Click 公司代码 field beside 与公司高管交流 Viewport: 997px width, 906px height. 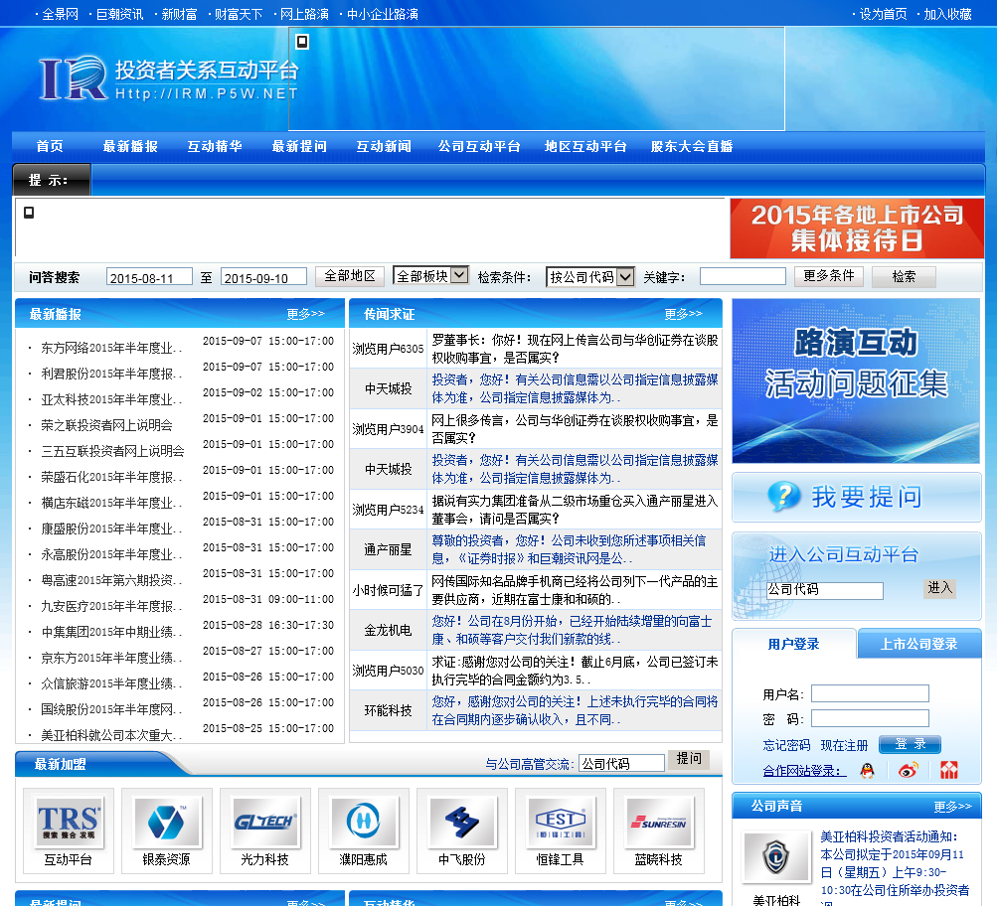(x=622, y=762)
